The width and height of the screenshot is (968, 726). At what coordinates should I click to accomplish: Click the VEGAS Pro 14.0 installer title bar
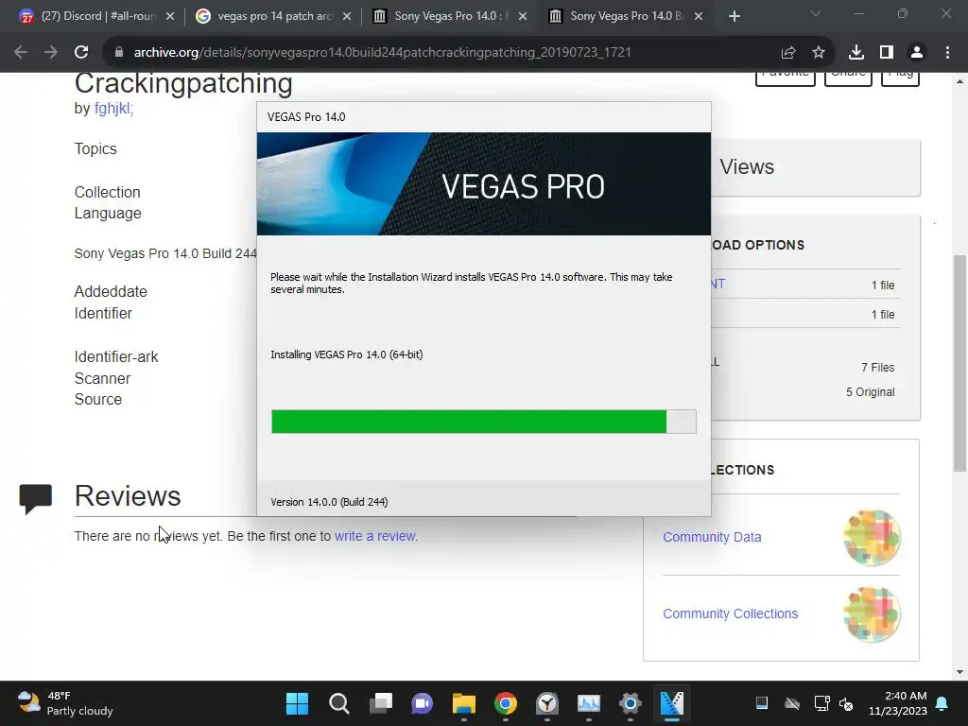pyautogui.click(x=483, y=117)
